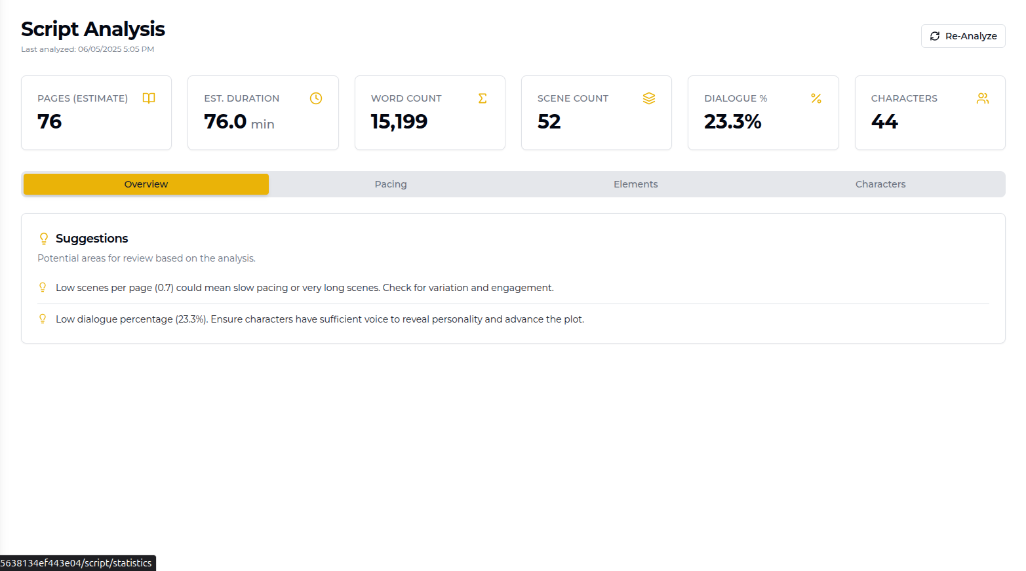1026x571 pixels.
Task: Switch to the Pacing tab
Action: coord(391,184)
